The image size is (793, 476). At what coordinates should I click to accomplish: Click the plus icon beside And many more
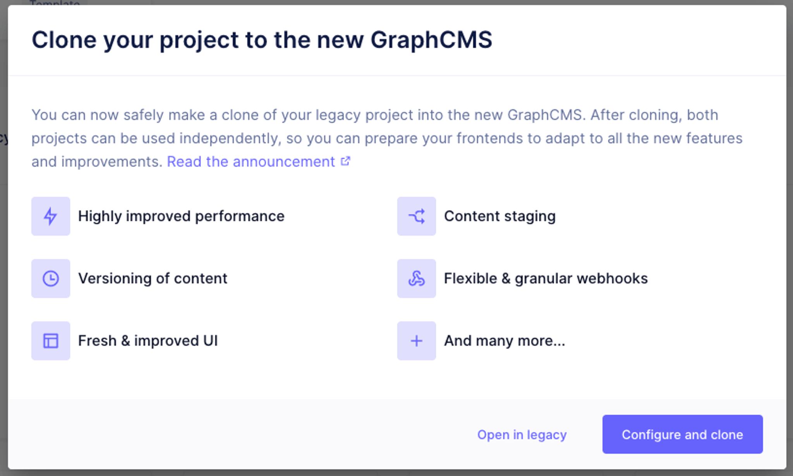(416, 341)
